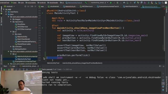Screen dimensions: 168x94
Task: Click the SDK Manager toolbar icon
Action: pyautogui.click(x=156, y=3)
